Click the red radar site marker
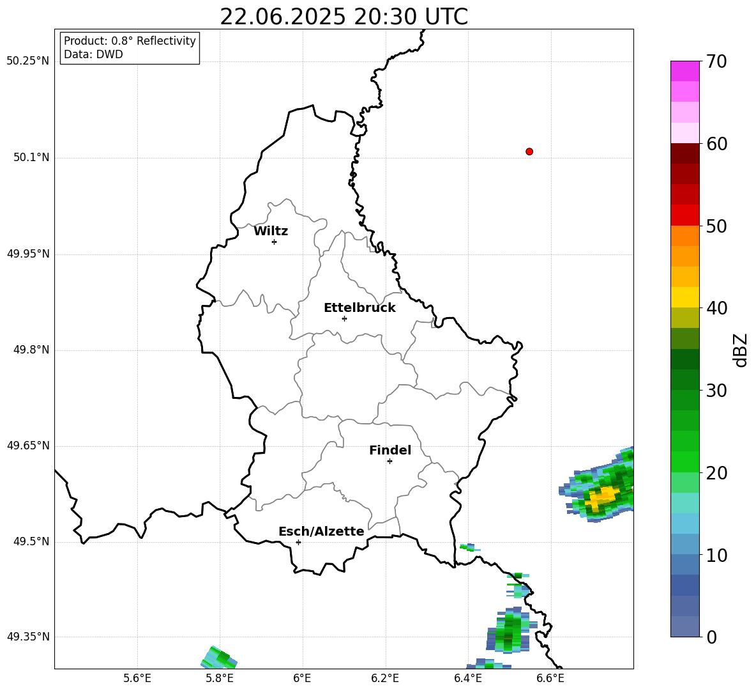756x691 pixels. (x=529, y=151)
